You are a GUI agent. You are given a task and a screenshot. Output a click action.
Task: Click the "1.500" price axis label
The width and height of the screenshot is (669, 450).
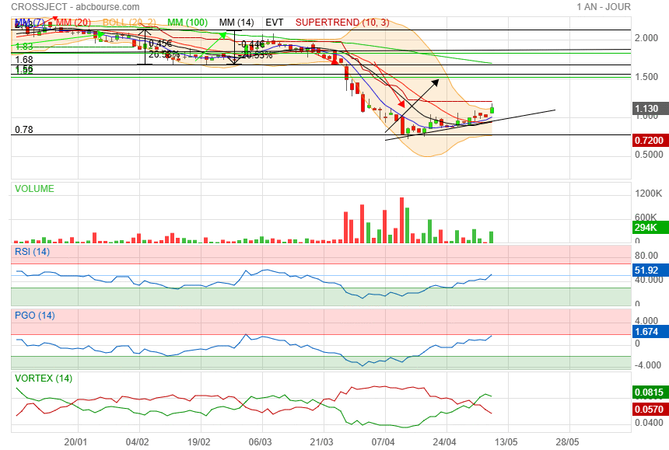646,77
